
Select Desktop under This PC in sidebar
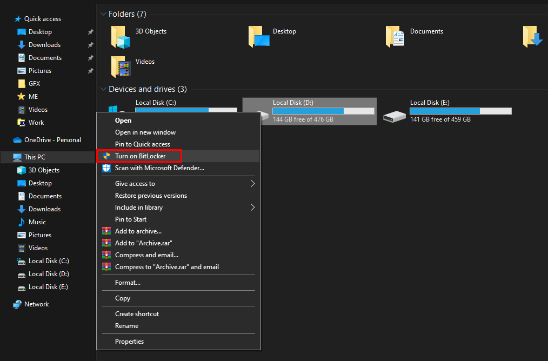(x=40, y=183)
